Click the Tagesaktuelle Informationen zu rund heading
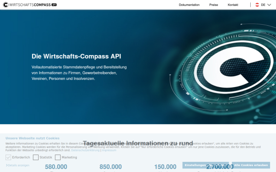 (x=138, y=143)
